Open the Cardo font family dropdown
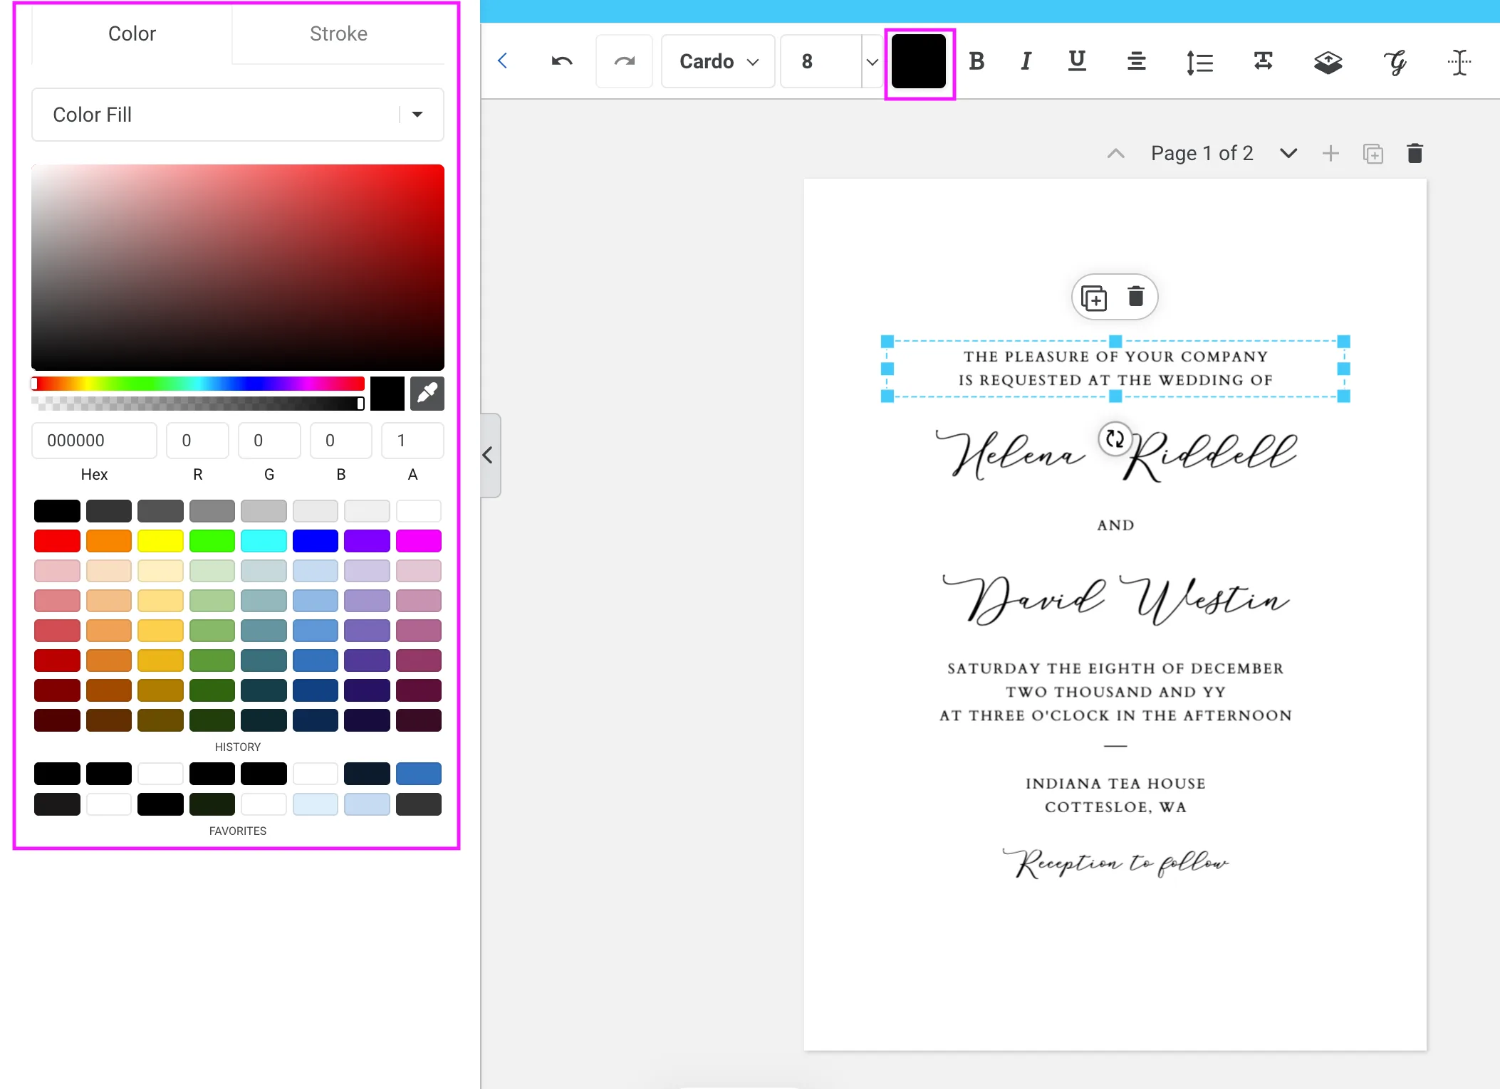Viewport: 1500px width, 1089px height. 717,61
